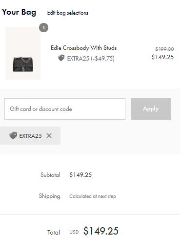The image size is (183, 238).
Task: Click the quantity badge showing 1
Action: [43, 28]
